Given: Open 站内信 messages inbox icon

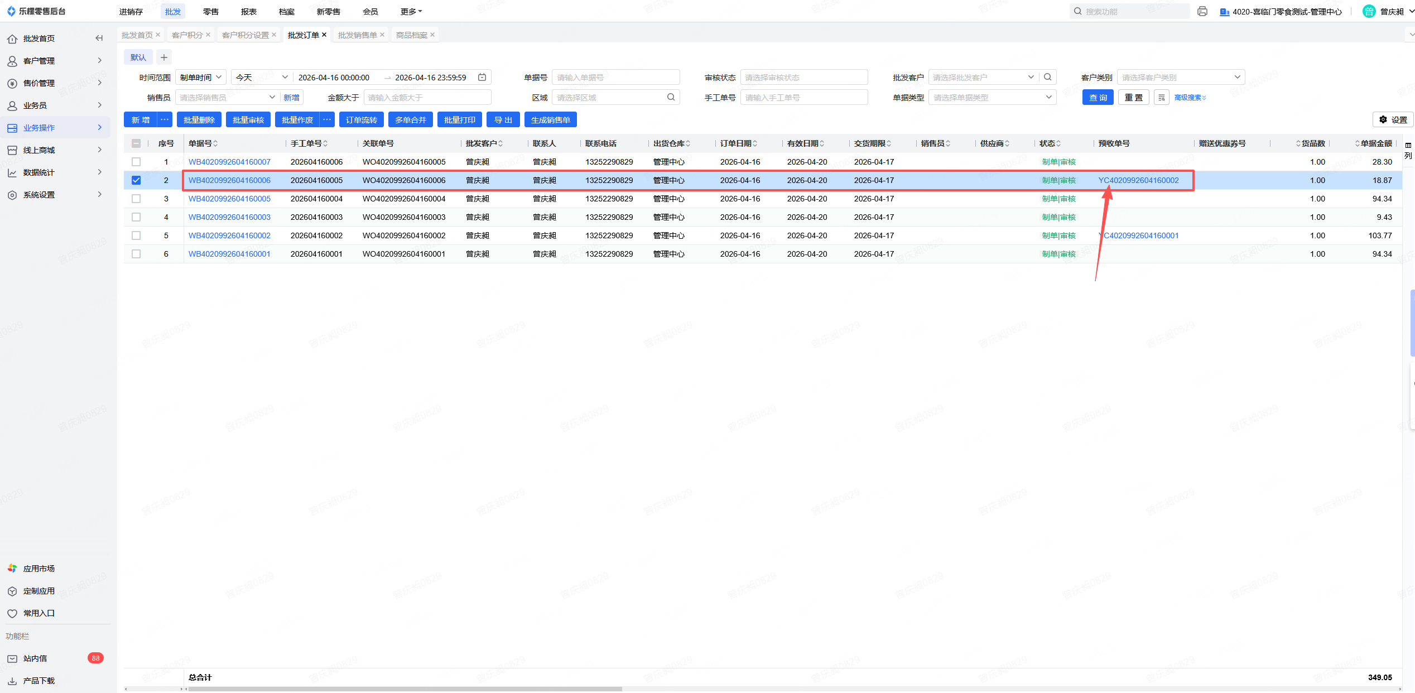Looking at the screenshot, I should pos(12,658).
